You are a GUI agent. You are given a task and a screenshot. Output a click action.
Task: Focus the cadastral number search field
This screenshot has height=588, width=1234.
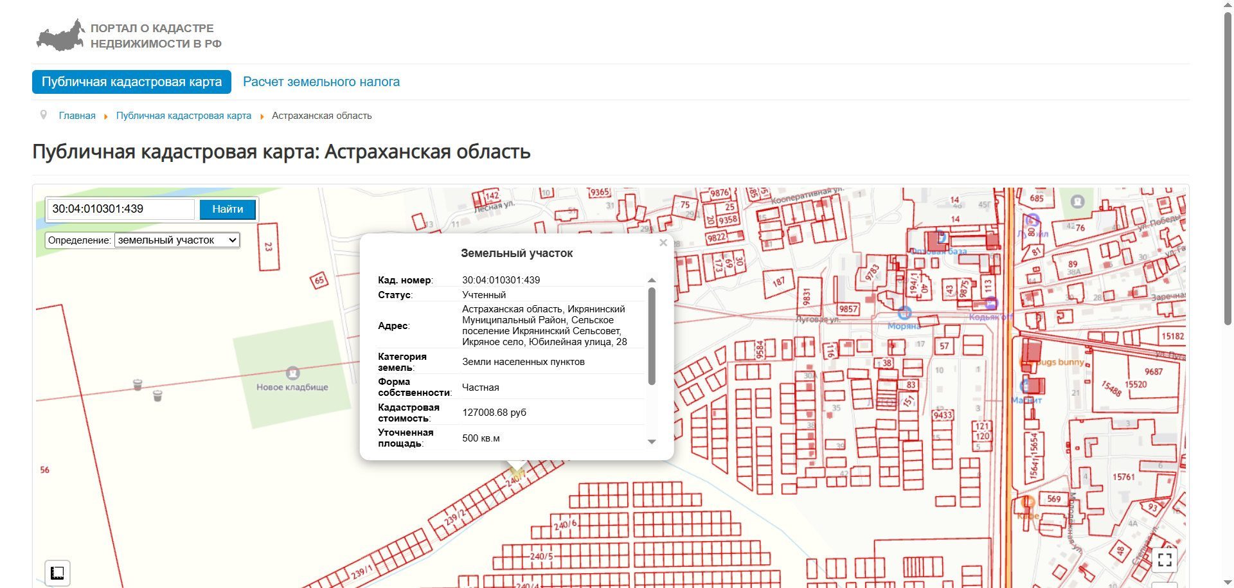pyautogui.click(x=121, y=209)
